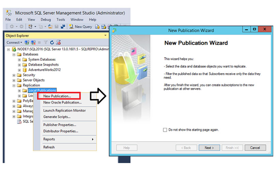Collapse the NODE1\SQL2016 server node
This screenshot has height=173, width=278.
(x=8, y=49)
